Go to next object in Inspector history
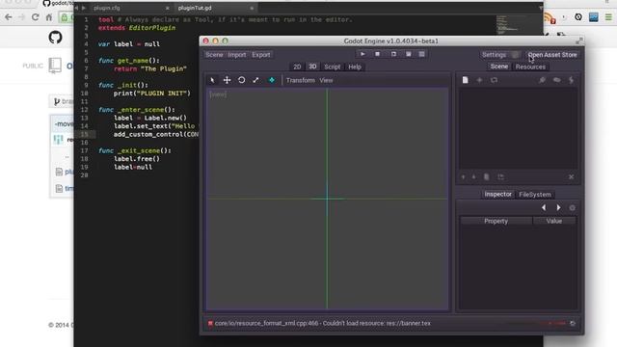 tap(558, 207)
